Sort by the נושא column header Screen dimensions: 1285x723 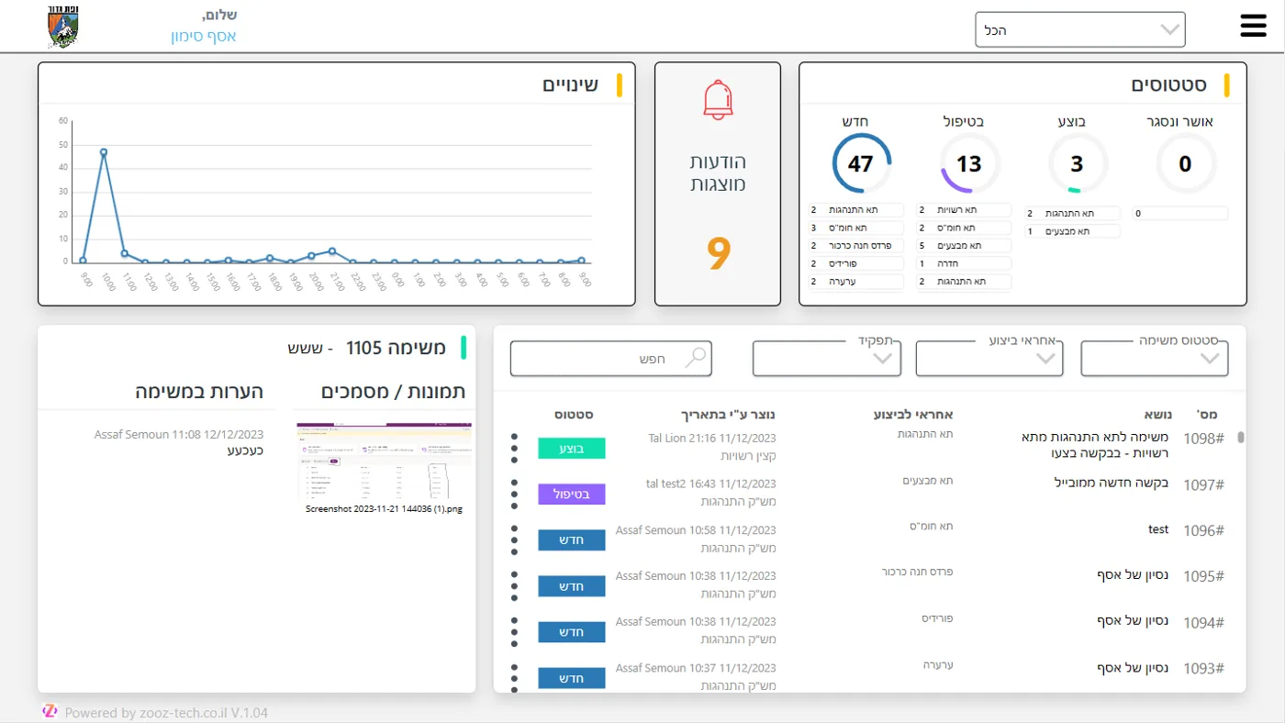pyautogui.click(x=1156, y=415)
